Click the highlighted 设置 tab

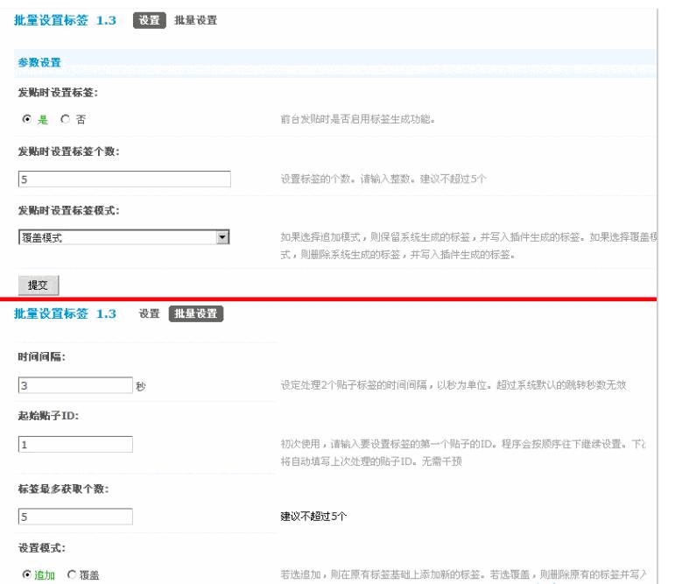[x=149, y=20]
